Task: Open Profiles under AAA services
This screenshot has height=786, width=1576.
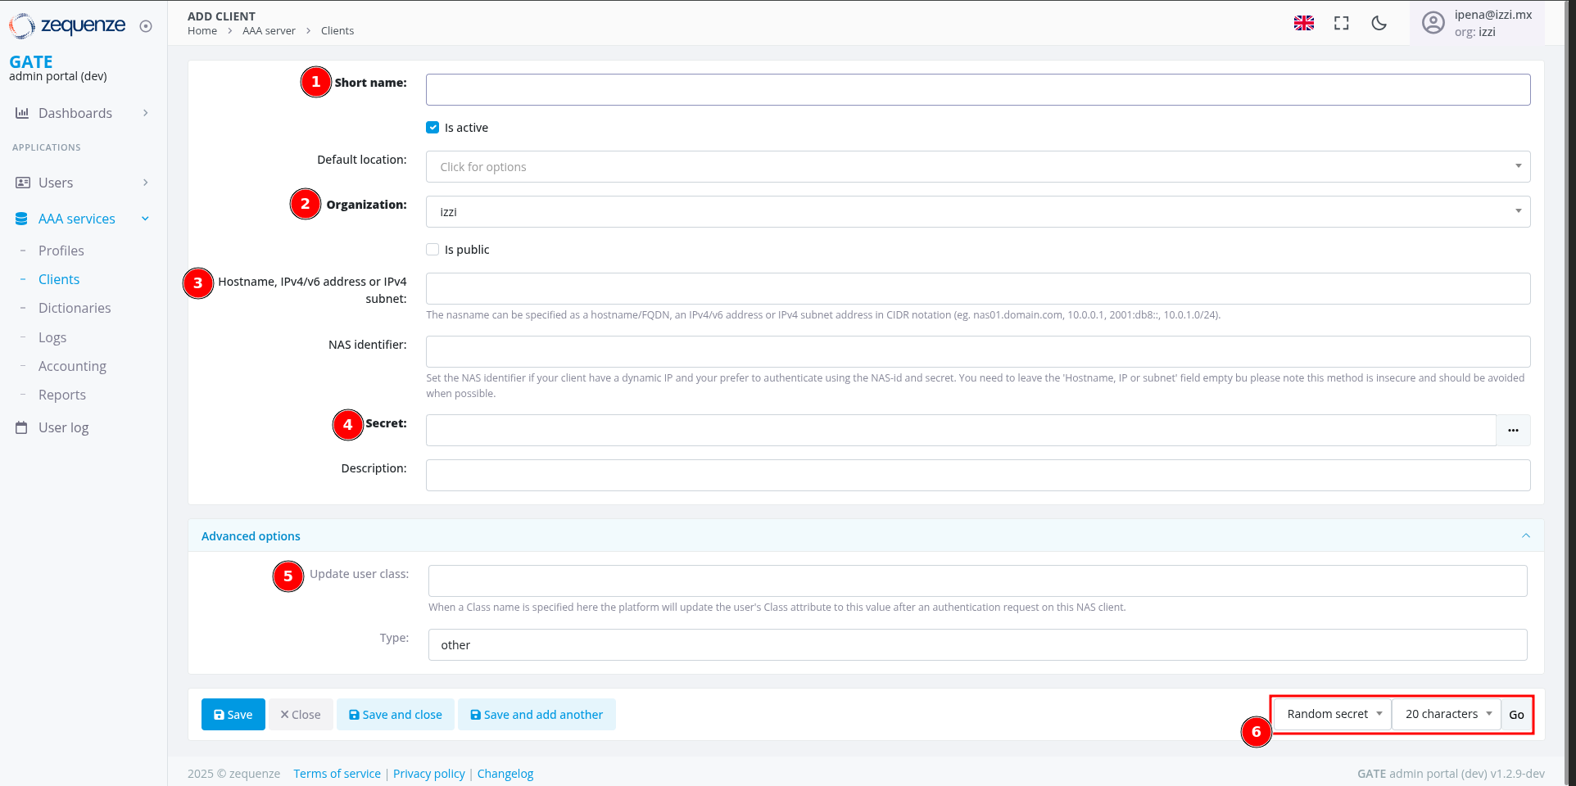Action: [x=61, y=251]
